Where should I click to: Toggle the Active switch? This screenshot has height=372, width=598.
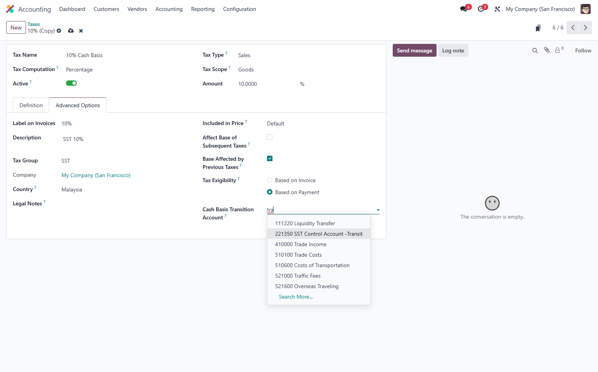point(71,83)
